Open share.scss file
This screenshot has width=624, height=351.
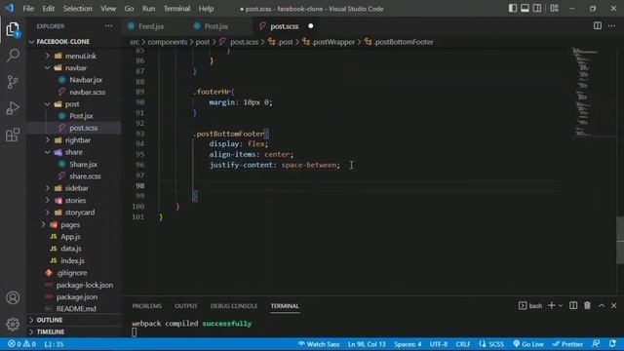(x=85, y=175)
